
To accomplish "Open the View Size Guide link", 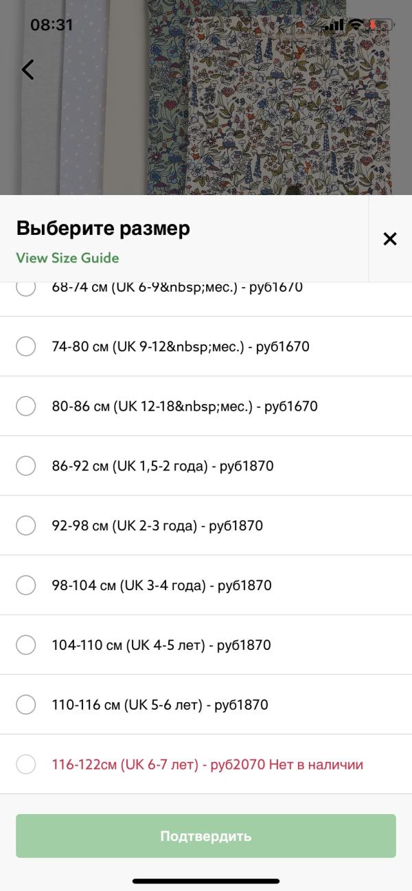I will 67,258.
